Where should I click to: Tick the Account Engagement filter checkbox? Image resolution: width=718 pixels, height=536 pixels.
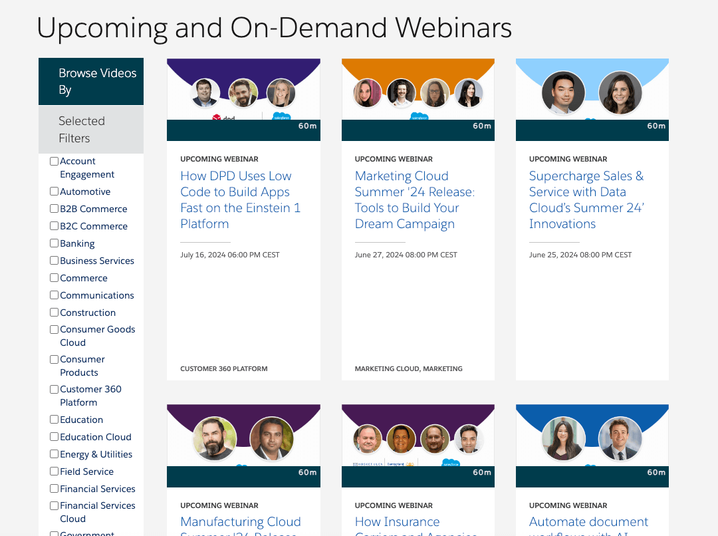(x=55, y=161)
